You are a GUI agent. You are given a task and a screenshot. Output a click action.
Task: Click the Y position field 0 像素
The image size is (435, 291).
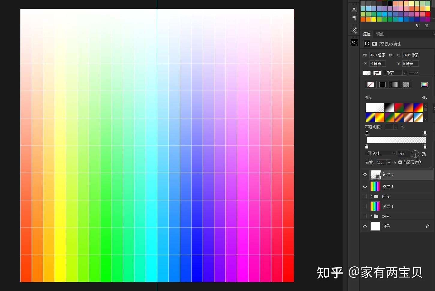(411, 64)
